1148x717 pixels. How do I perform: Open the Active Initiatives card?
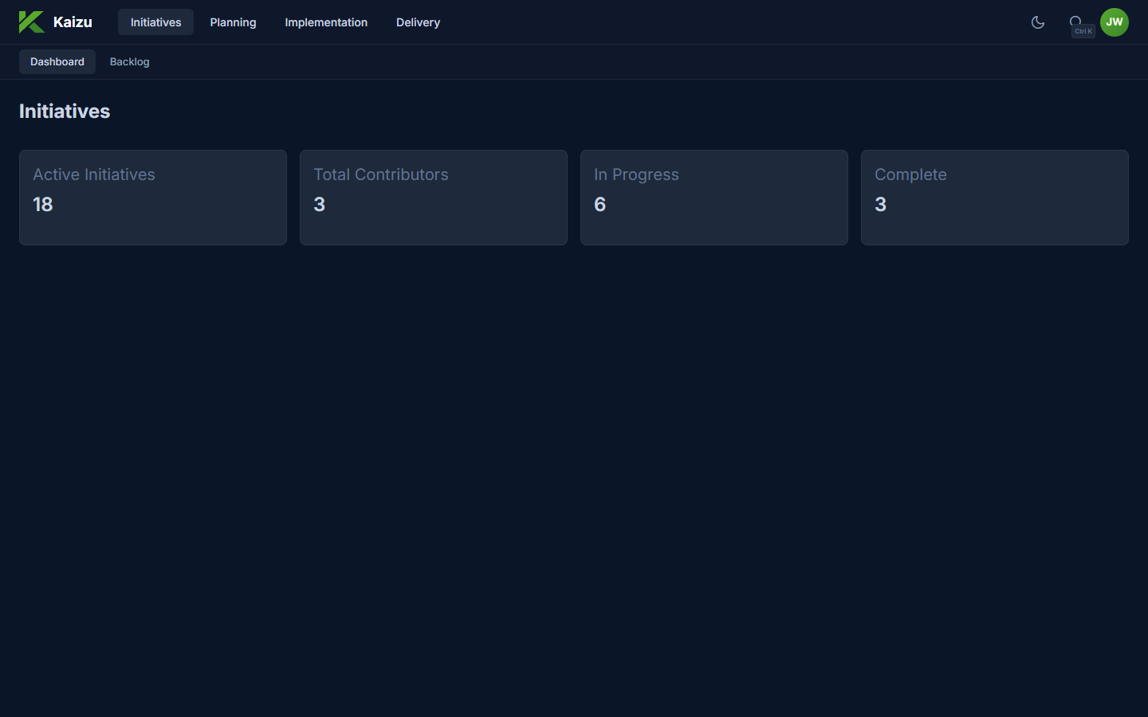(152, 198)
